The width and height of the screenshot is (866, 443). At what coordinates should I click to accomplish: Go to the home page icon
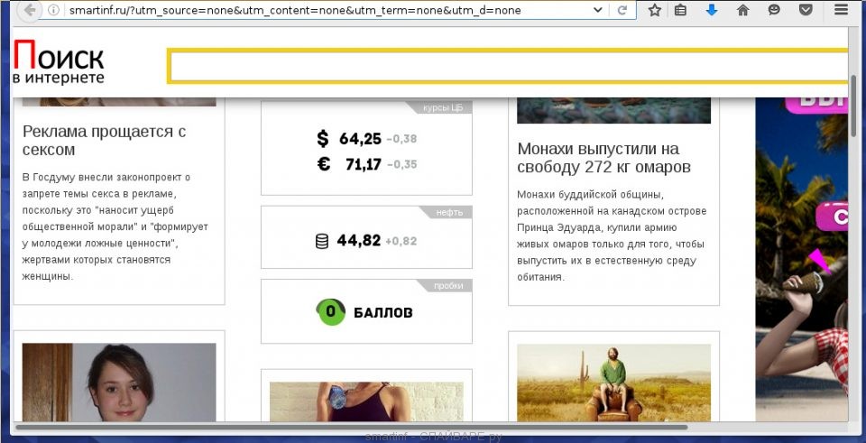pyautogui.click(x=743, y=10)
